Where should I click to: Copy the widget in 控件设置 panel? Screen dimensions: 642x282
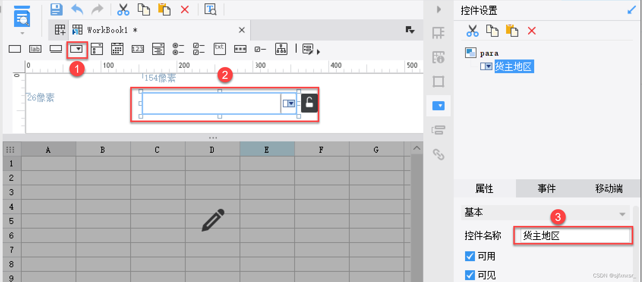coord(492,31)
